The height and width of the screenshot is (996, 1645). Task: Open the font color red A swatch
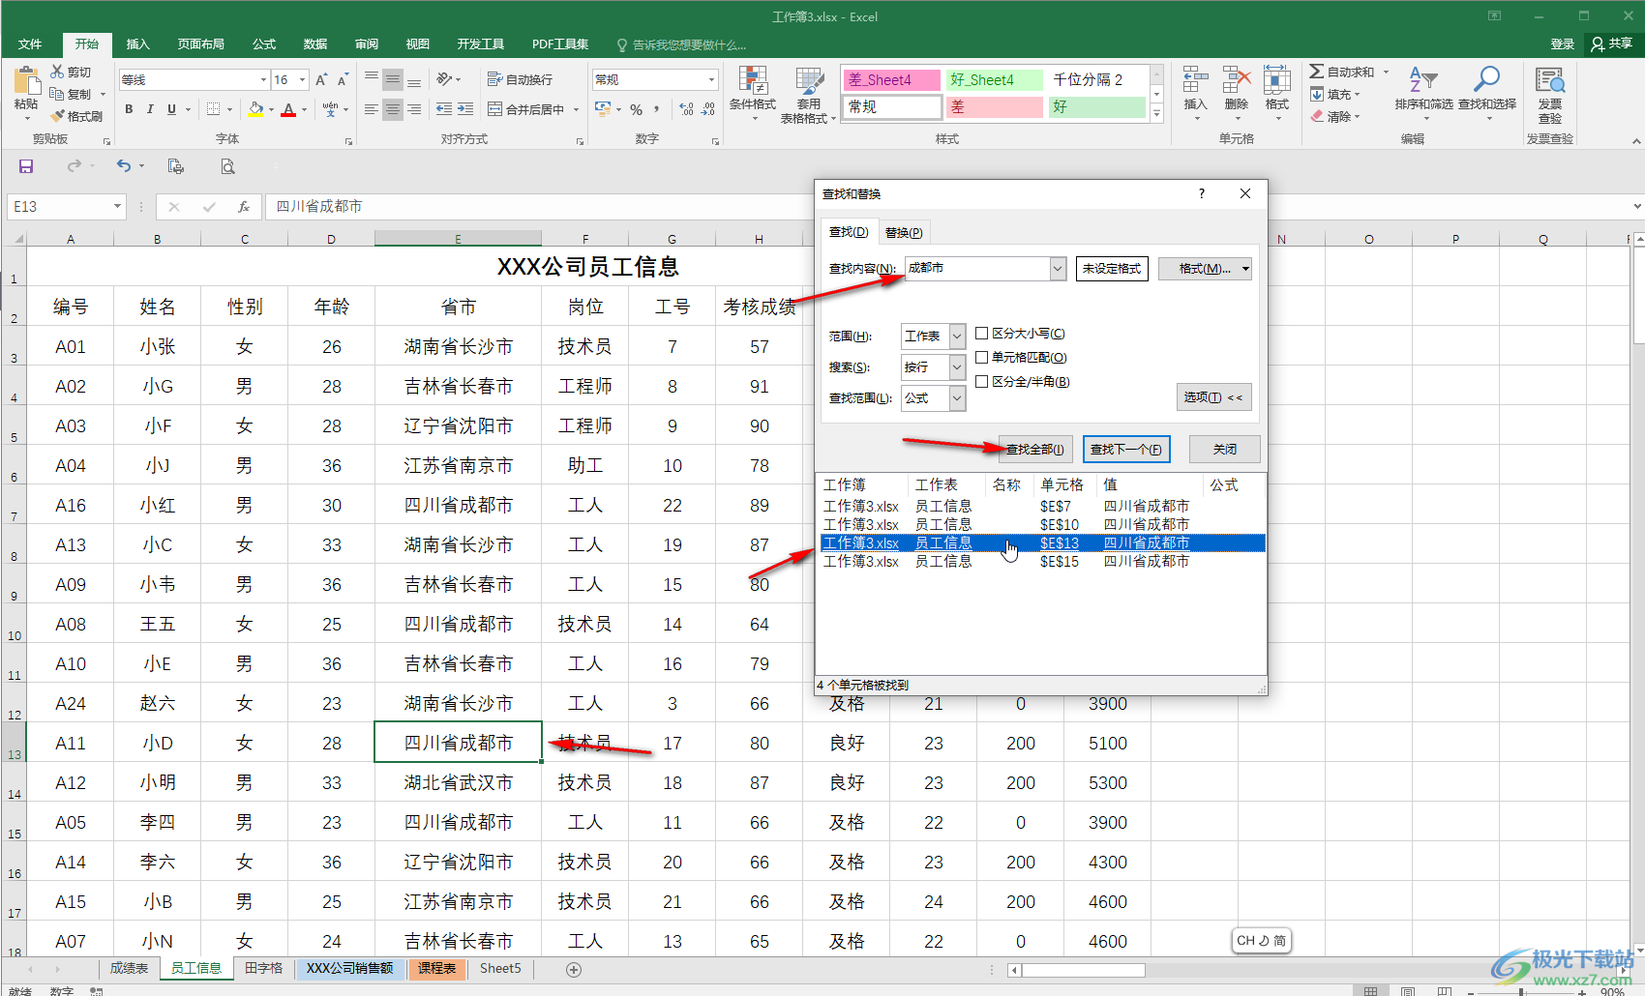click(x=288, y=109)
